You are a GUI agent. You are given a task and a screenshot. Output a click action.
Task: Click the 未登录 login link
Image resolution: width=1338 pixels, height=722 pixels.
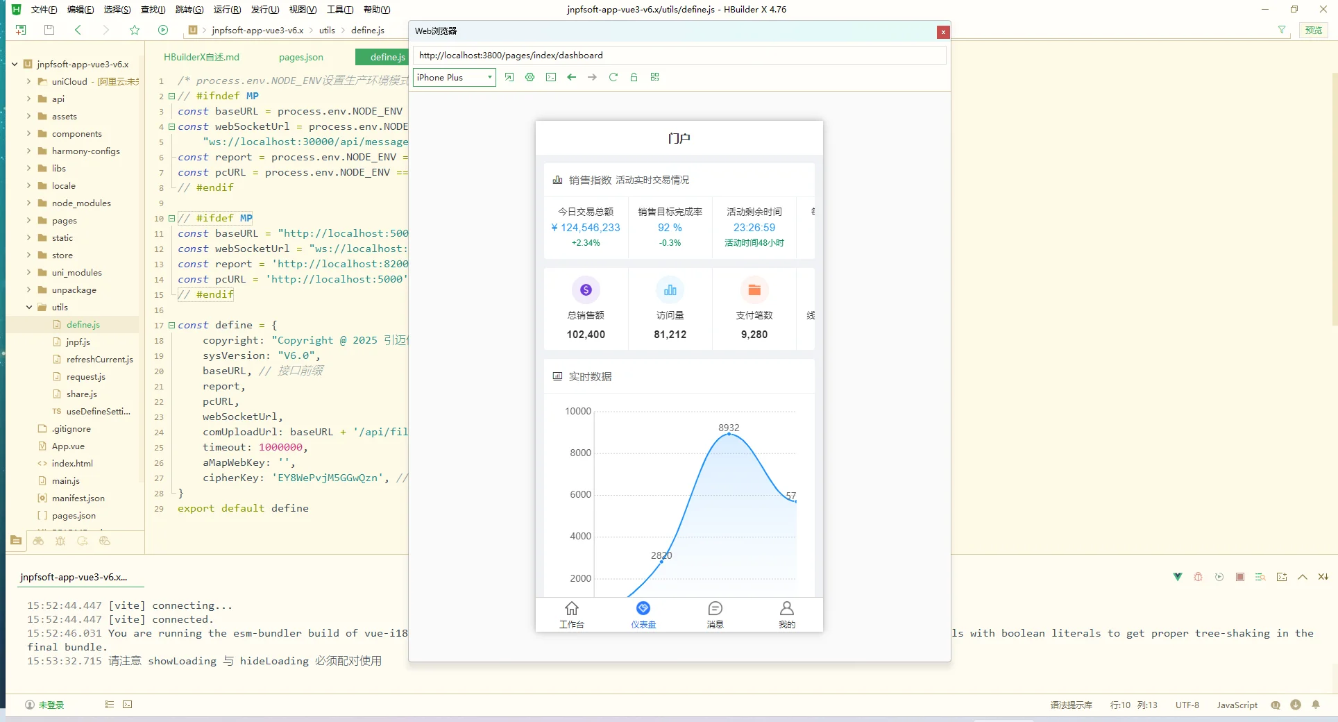coord(51,705)
